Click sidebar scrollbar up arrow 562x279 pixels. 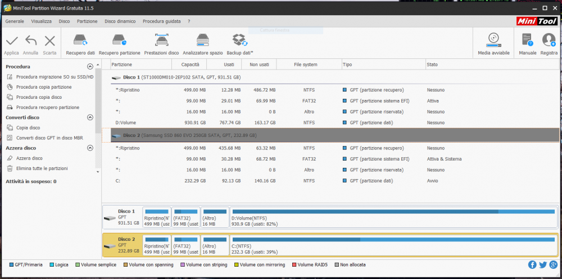[x=98, y=64]
